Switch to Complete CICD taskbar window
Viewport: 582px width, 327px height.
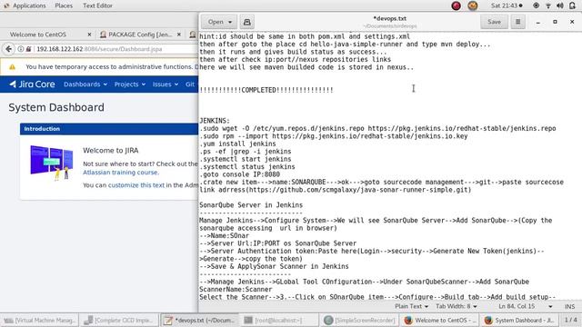click(x=119, y=321)
